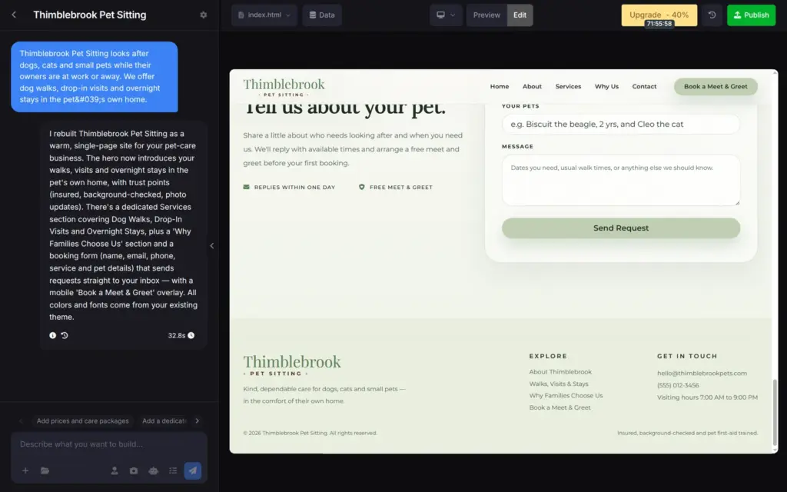787x492 pixels.
Task: Click the EXPLORE footer heading
Action: click(548, 357)
